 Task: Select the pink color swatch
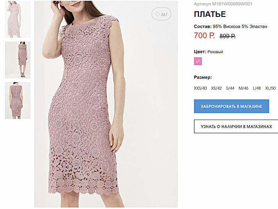(198, 61)
